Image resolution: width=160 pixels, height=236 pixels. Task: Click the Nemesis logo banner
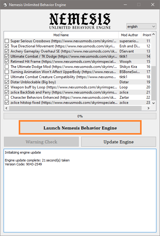point(80,21)
